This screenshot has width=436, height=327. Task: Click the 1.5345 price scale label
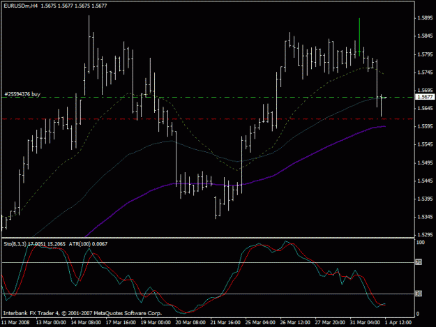425,217
